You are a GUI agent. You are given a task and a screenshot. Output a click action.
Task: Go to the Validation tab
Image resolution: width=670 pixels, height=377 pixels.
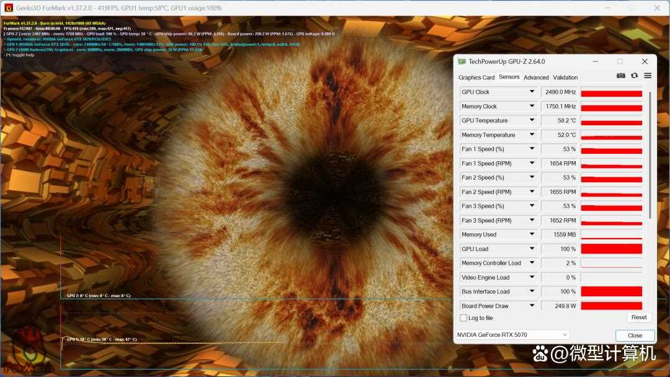[x=565, y=78]
